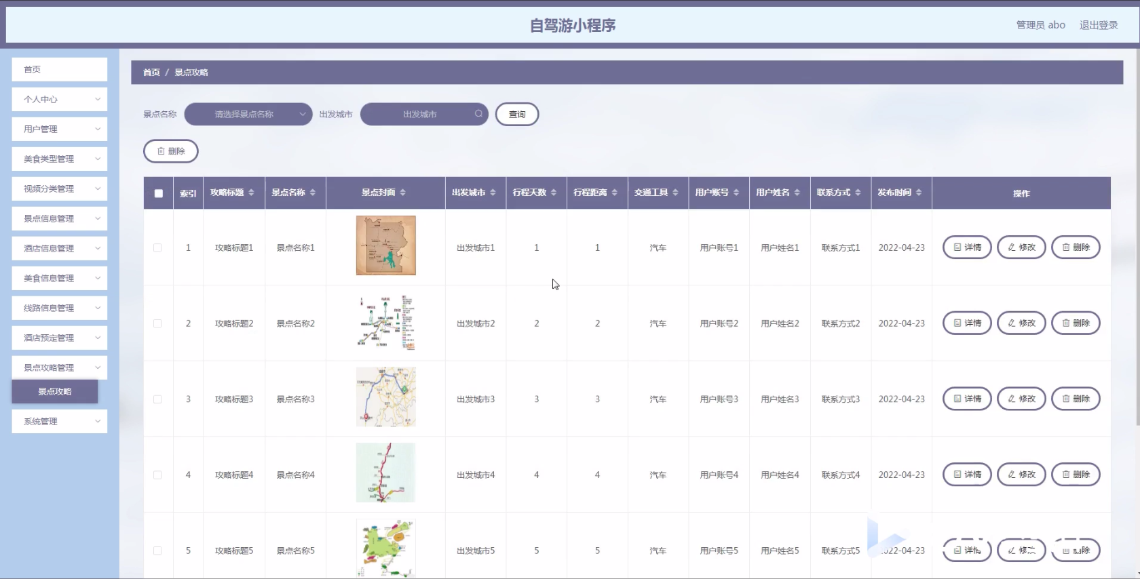Open cover thumbnail of 景点名称3

(386, 397)
